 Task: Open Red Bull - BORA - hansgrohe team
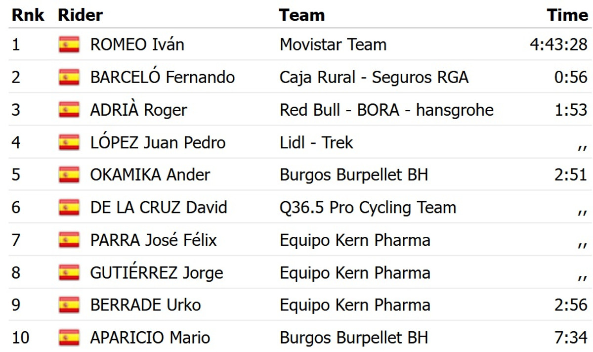pyautogui.click(x=386, y=110)
